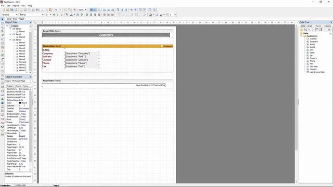Select the [Customers."Company"] memo field

coord(82,54)
